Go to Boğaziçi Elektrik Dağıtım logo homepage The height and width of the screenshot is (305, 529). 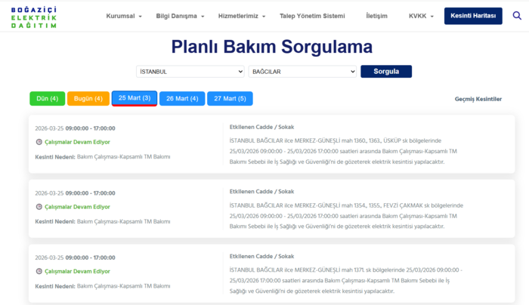tap(34, 17)
